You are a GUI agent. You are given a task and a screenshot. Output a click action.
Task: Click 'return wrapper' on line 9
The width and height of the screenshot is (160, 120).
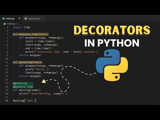pos(30,55)
